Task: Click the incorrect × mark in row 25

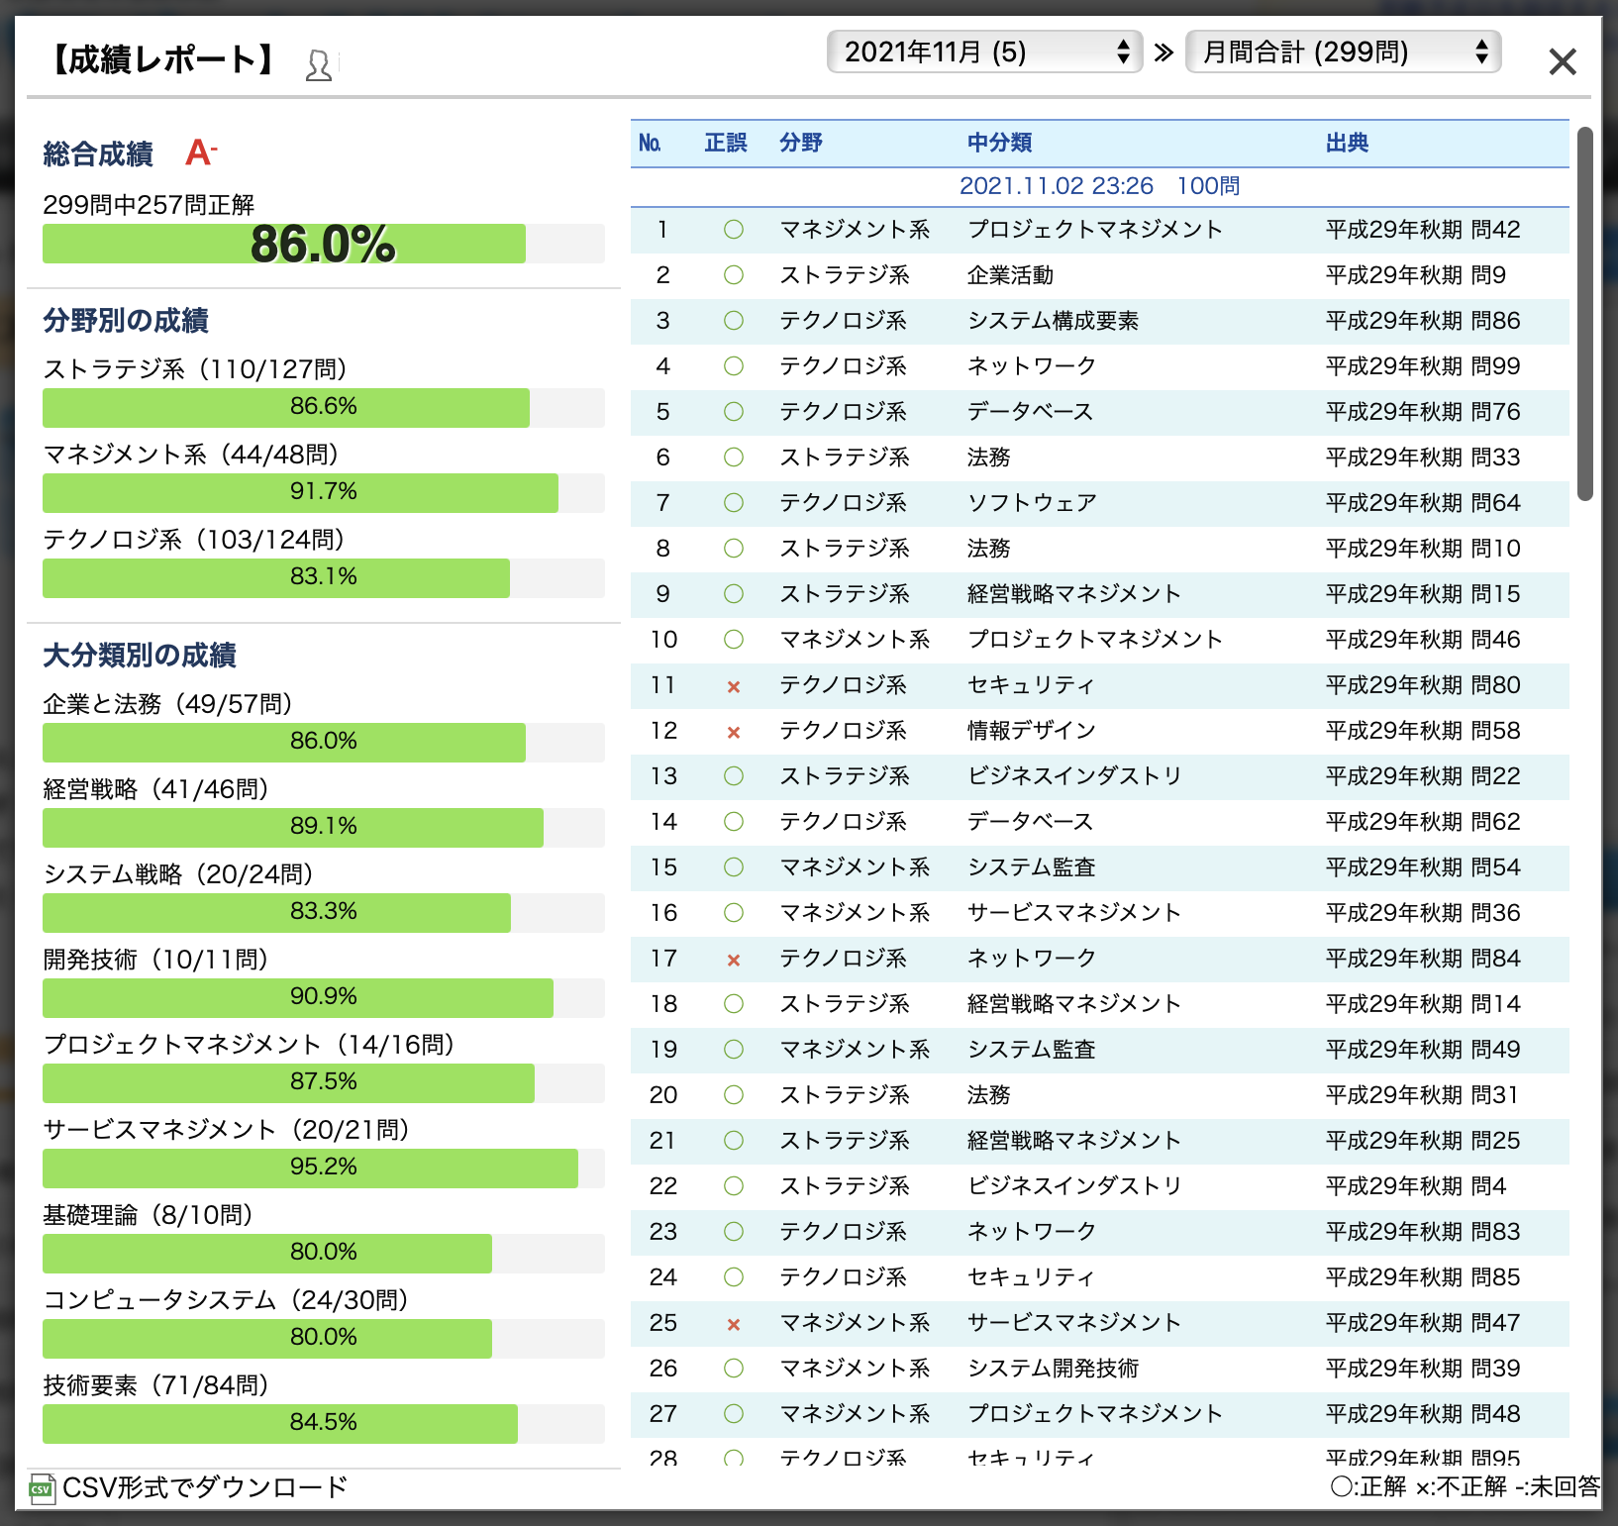Action: coord(734,1324)
